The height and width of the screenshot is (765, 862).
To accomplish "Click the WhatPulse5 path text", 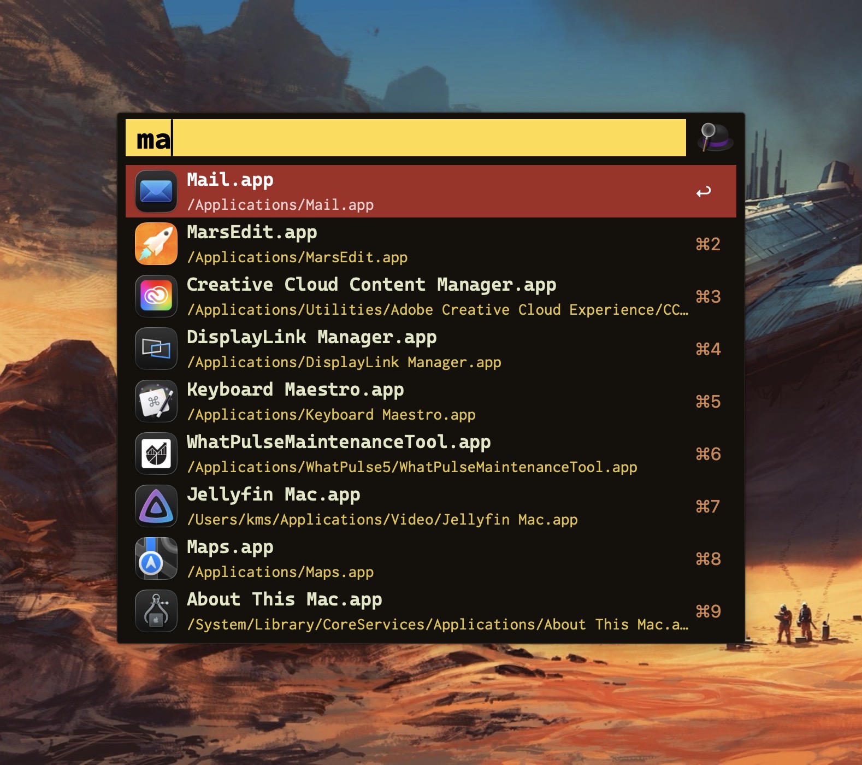I will coord(412,467).
